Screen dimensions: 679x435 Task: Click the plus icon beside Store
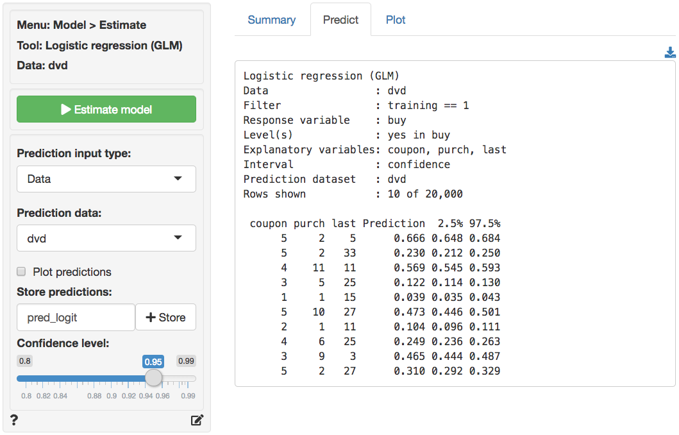click(151, 318)
